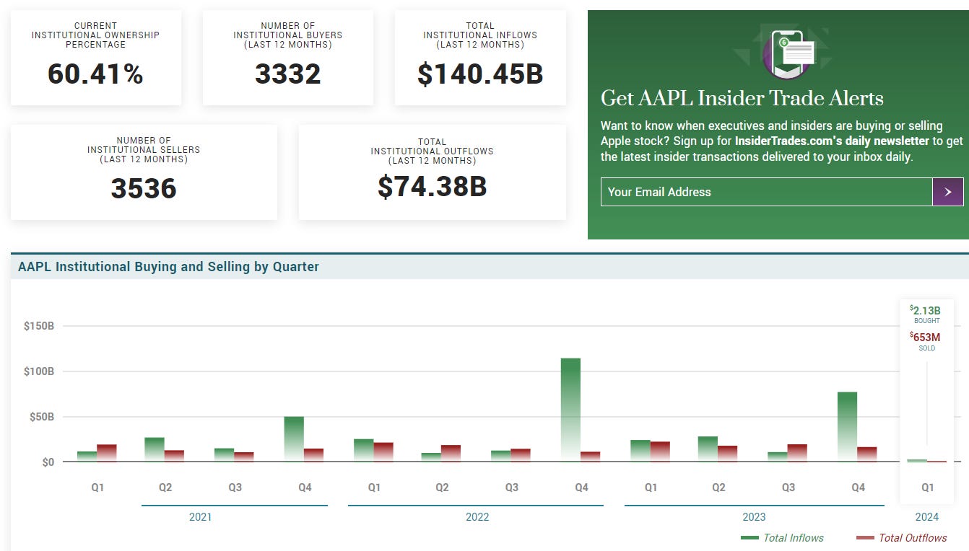The width and height of the screenshot is (969, 551).
Task: Click the Q1 2023 green inflows bar
Action: pos(640,451)
